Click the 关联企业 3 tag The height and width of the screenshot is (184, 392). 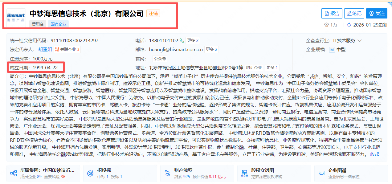tap(67, 49)
